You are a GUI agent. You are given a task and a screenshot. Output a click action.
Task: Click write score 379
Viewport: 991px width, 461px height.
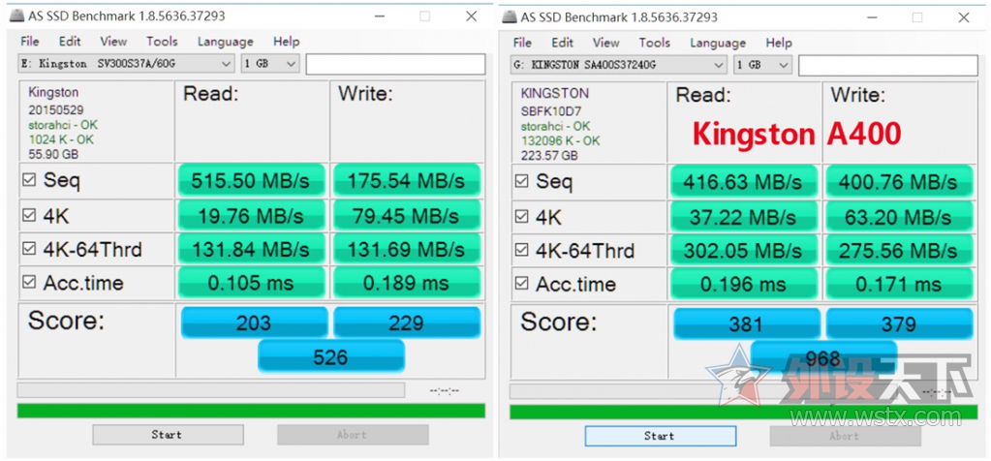[899, 323]
